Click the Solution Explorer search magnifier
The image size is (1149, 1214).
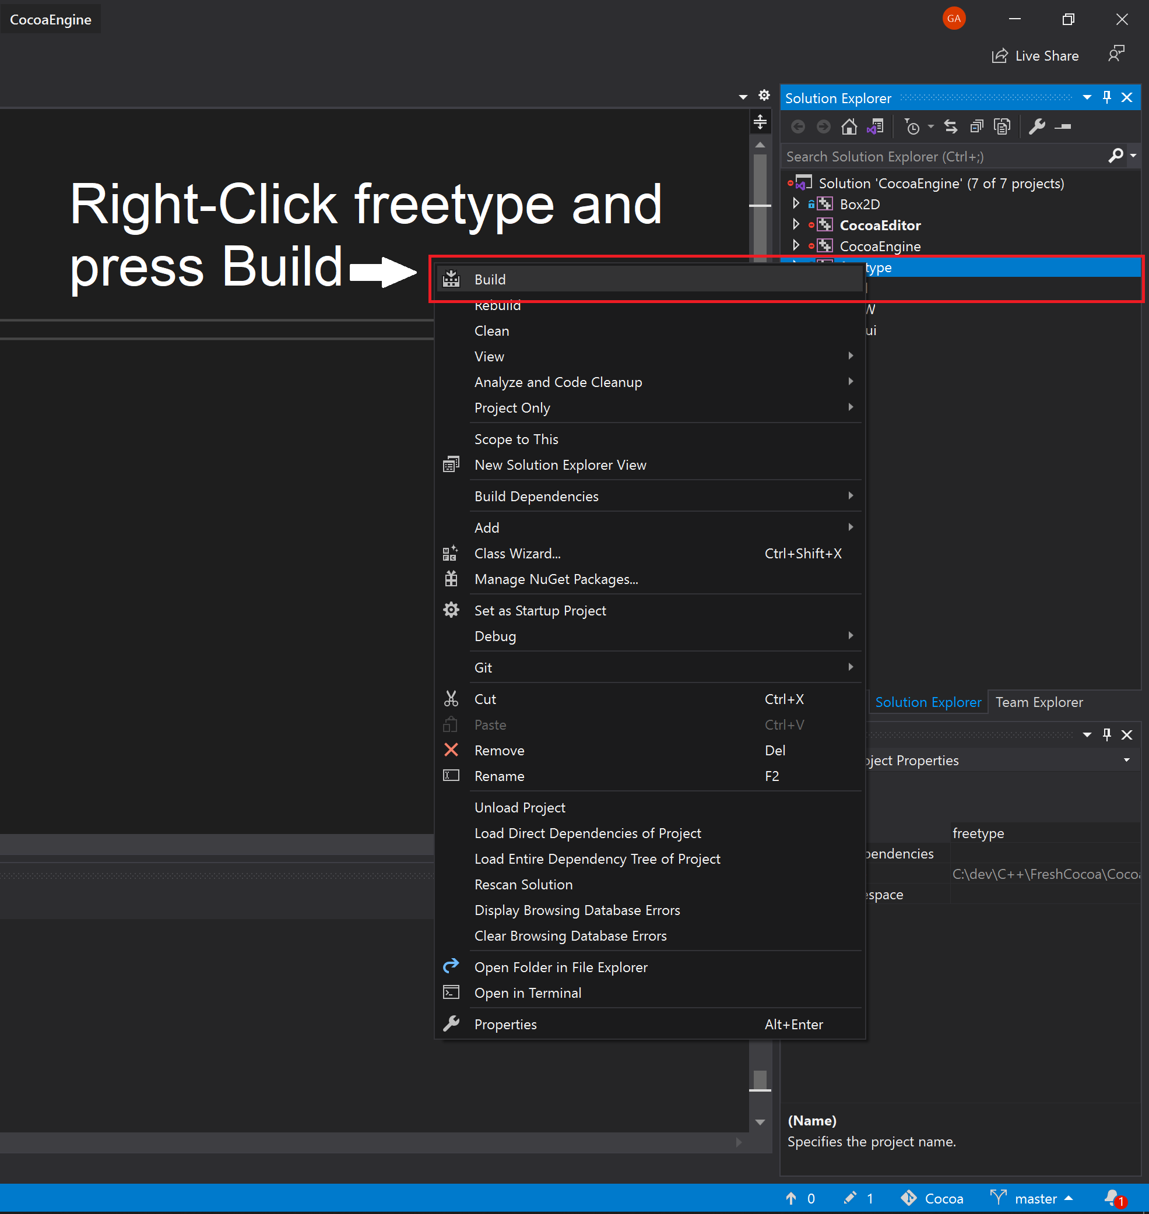pyautogui.click(x=1115, y=156)
